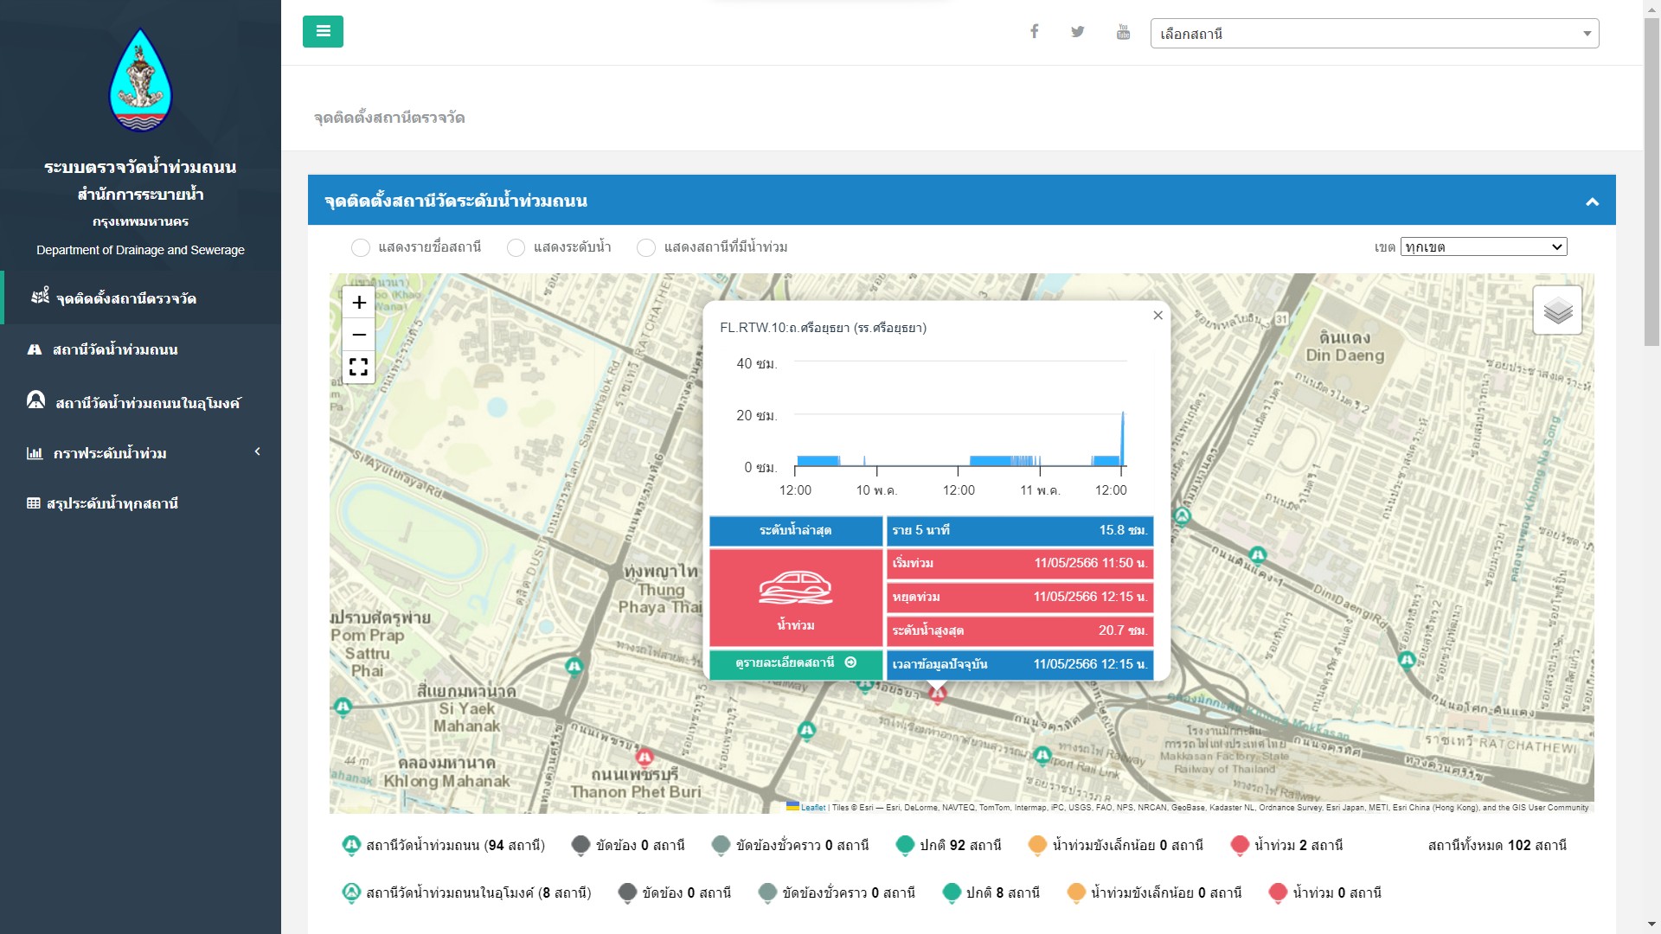Open the ทุกเขต district dropdown
The height and width of the screenshot is (934, 1661).
coord(1483,247)
